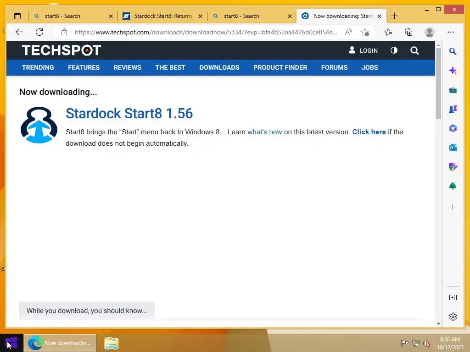Click the address bar URL field
The width and height of the screenshot is (470, 352).
coord(206,32)
